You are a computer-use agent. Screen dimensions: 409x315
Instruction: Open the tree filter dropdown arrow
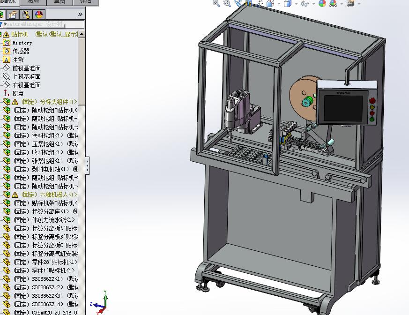[5, 24]
